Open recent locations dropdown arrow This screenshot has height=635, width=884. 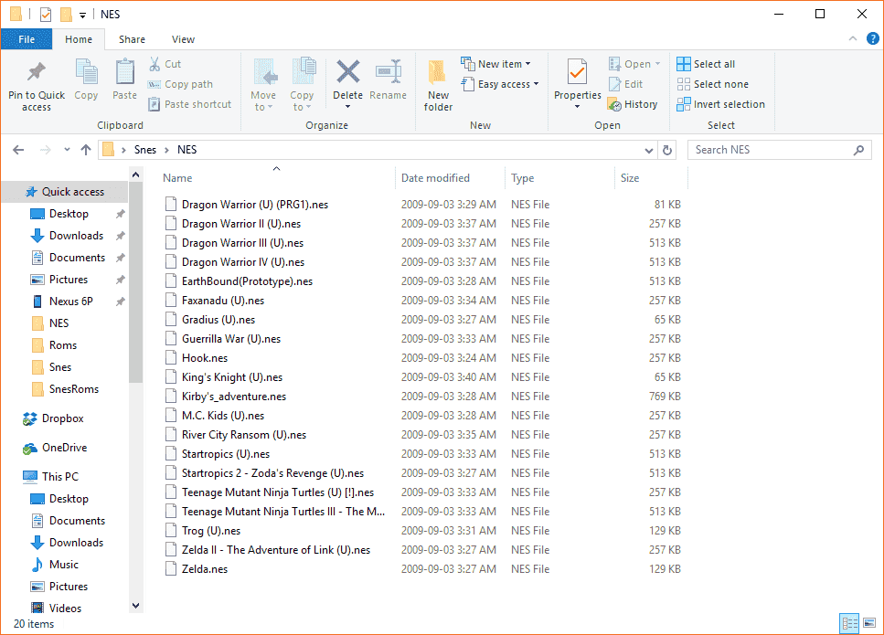point(67,149)
